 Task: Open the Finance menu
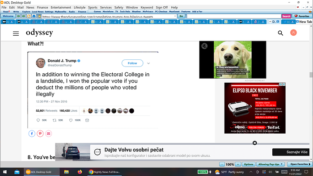coord(42,8)
